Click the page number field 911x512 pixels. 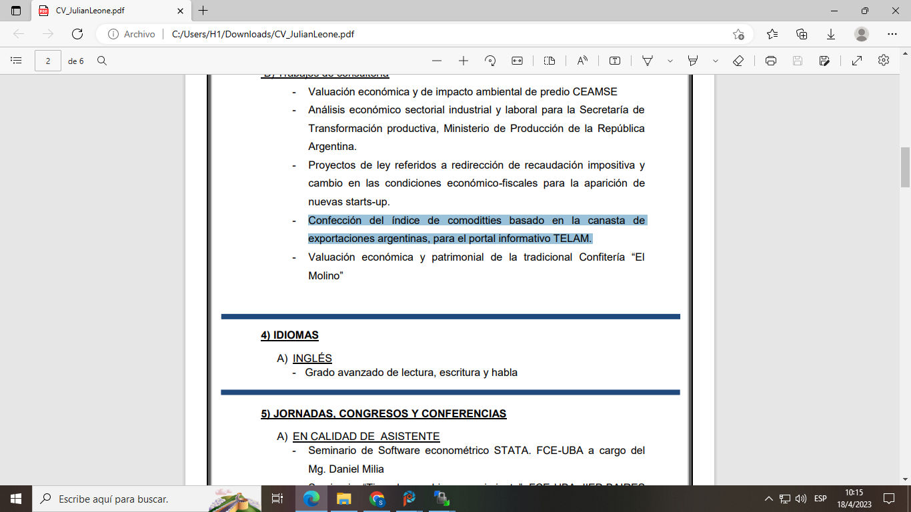click(x=48, y=61)
